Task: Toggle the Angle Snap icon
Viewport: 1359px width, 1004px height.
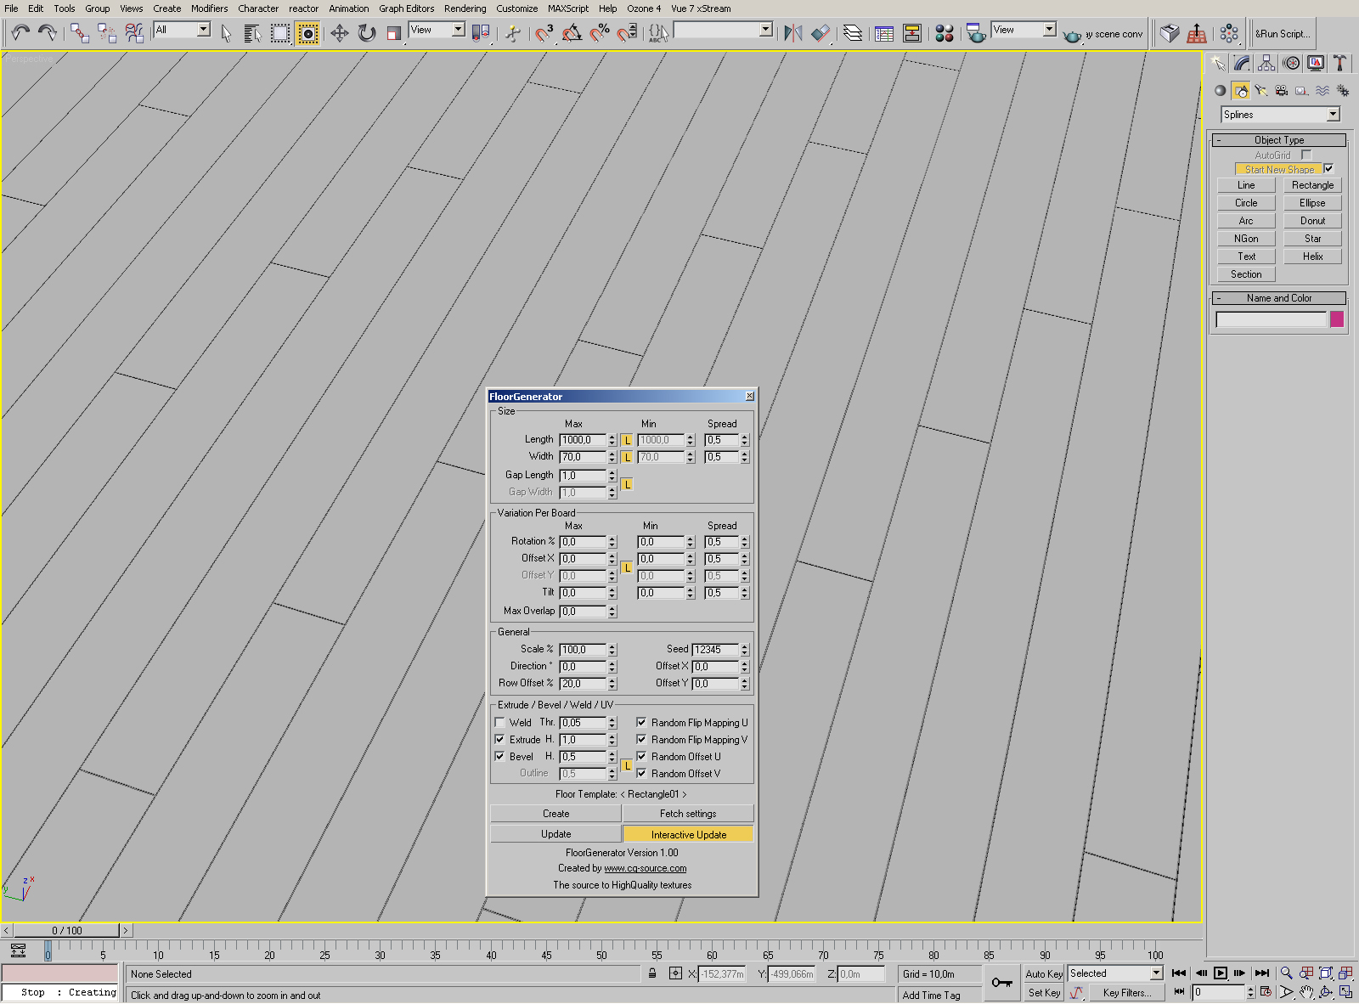Action: tap(572, 33)
